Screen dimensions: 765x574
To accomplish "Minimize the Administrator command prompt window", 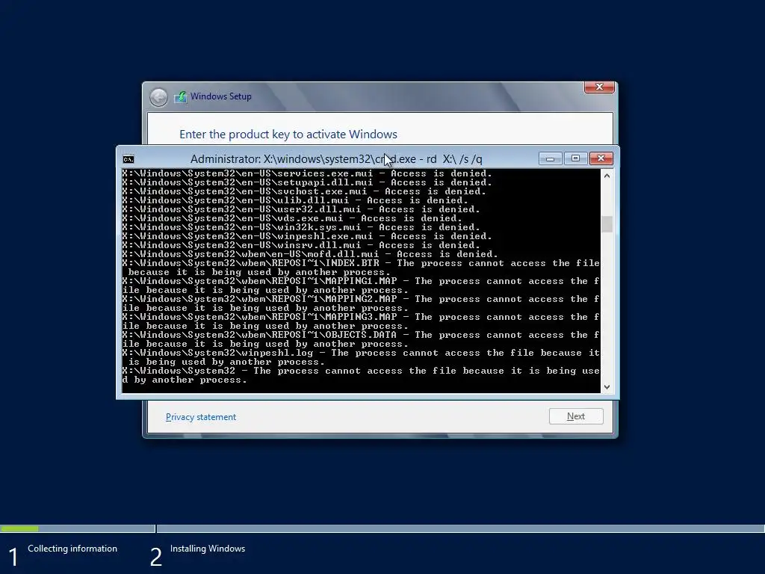I will [550, 158].
